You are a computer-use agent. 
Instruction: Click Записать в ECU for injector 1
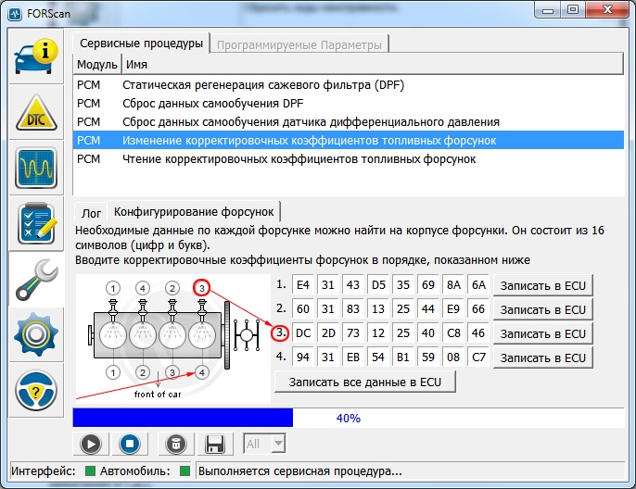[542, 285]
